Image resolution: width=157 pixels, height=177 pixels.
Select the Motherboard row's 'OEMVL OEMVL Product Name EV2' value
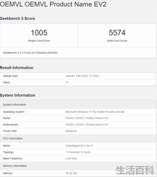[x=87, y=125]
